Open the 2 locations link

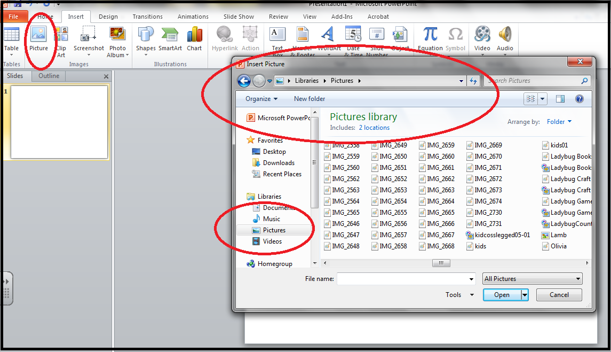374,128
